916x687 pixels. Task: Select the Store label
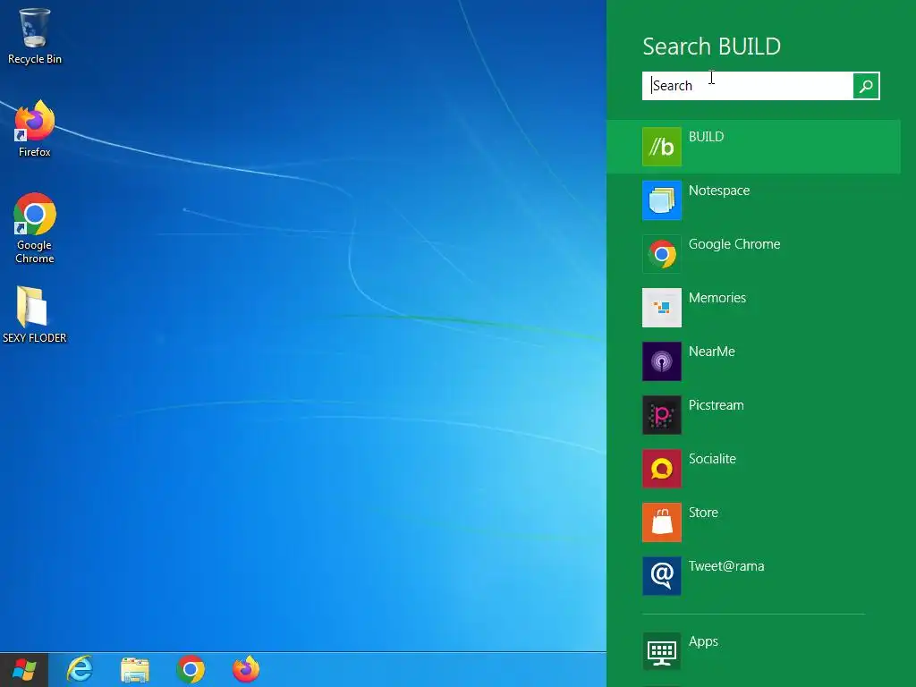[x=703, y=513]
